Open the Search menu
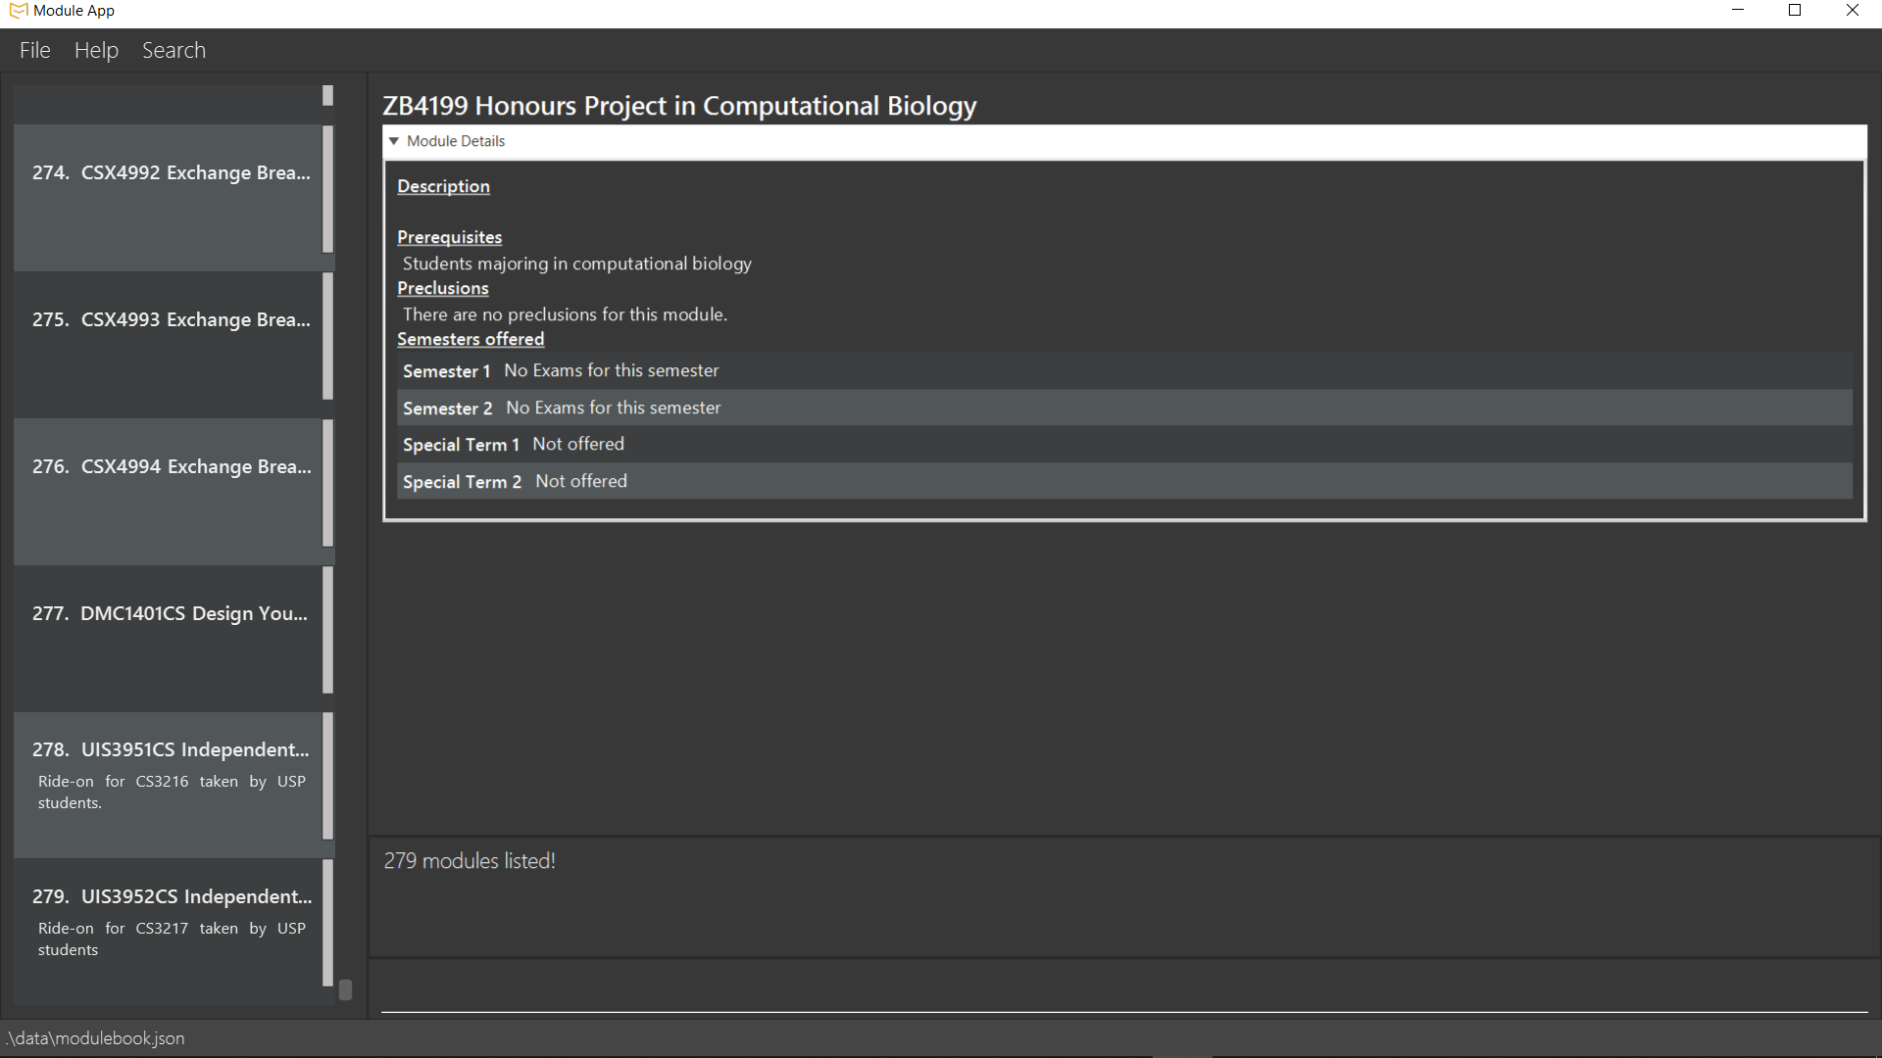 click(x=173, y=50)
